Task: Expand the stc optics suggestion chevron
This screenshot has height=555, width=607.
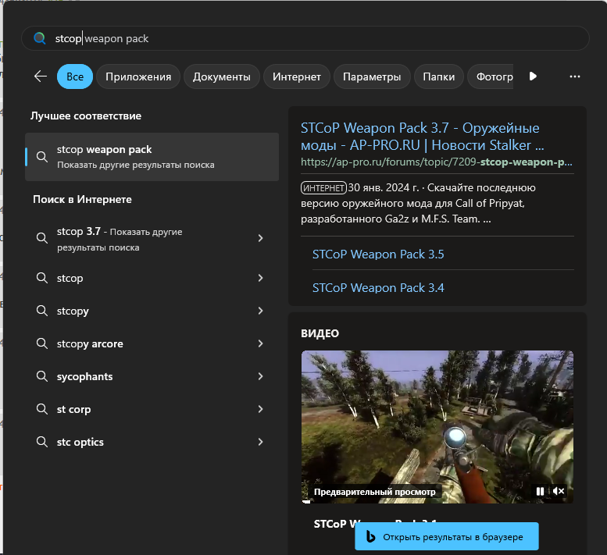Action: [260, 442]
